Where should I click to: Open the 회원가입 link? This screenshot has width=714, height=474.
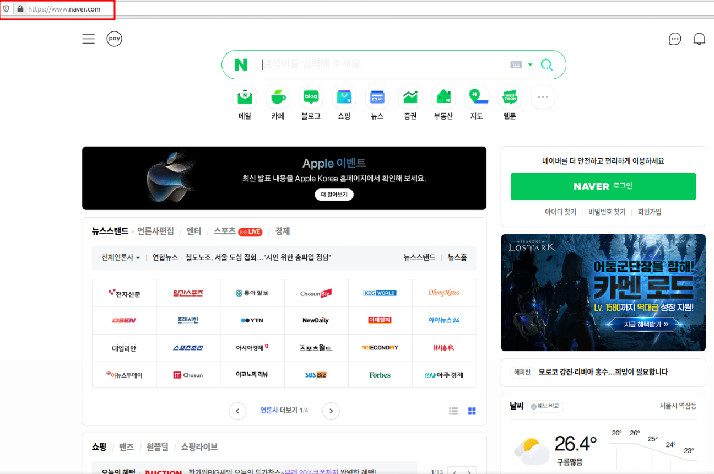[x=650, y=212]
